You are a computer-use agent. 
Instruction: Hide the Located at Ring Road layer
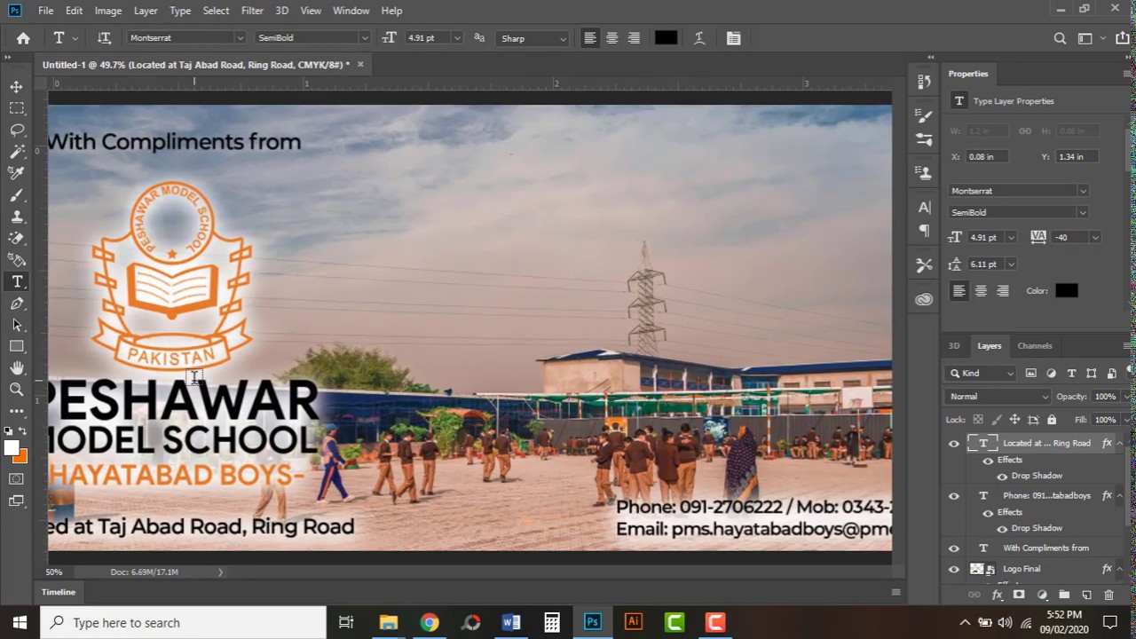coord(954,444)
